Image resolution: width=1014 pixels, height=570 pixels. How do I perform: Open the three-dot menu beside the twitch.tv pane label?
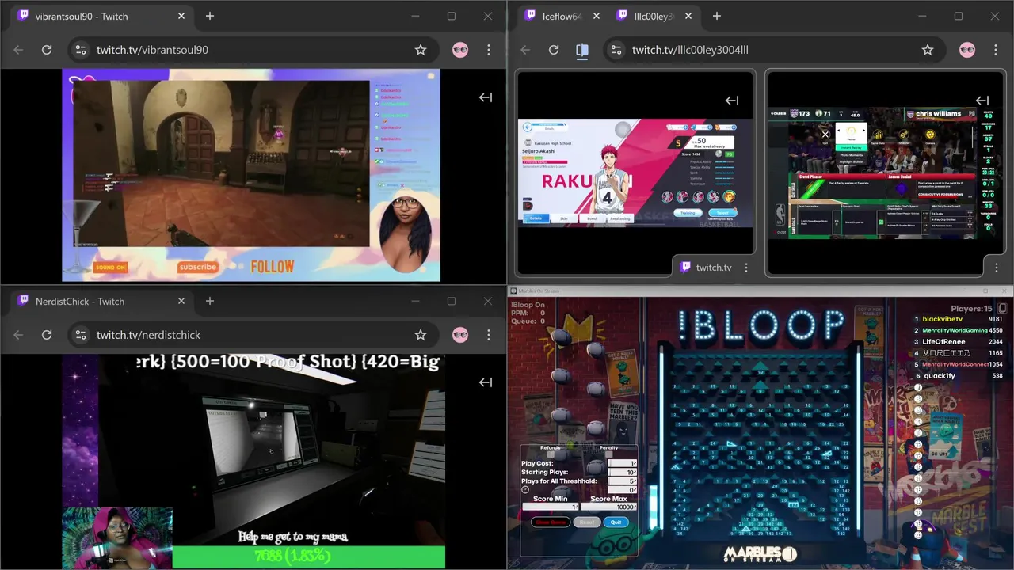(x=745, y=268)
